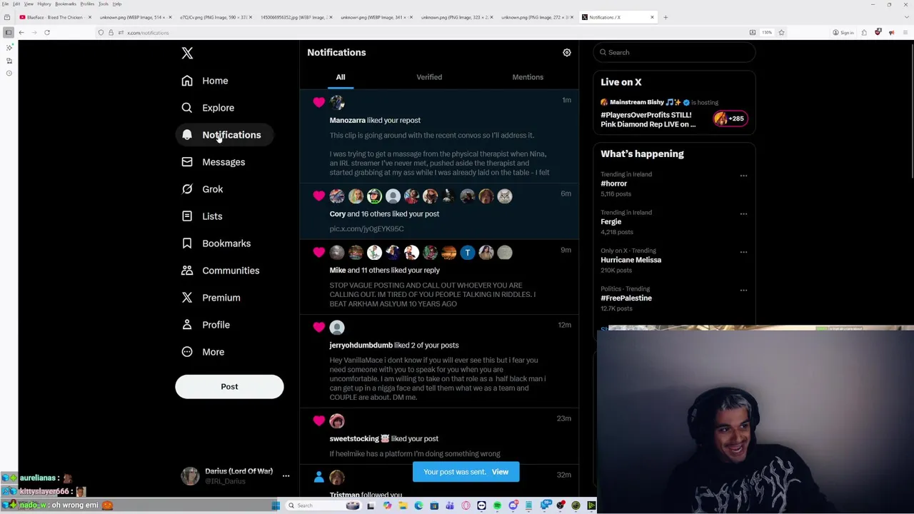Open the More menu in the sidebar

(203, 352)
